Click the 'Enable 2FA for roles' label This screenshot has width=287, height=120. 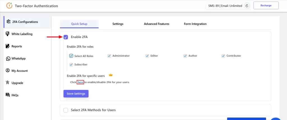(x=80, y=47)
